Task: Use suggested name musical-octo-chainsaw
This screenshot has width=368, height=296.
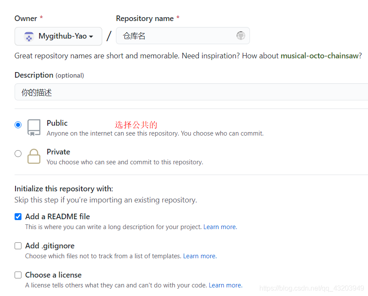Action: pyautogui.click(x=319, y=56)
